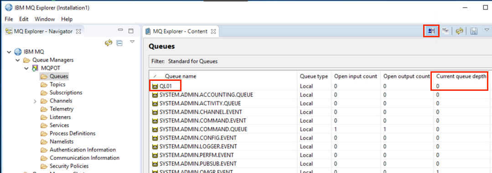
Task: Click IBM MQ Explorer title bar icon
Action: (9, 8)
